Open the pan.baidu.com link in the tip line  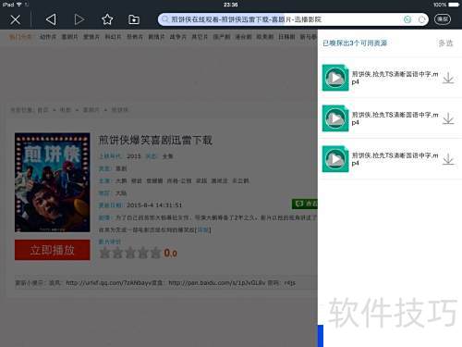click(x=217, y=283)
